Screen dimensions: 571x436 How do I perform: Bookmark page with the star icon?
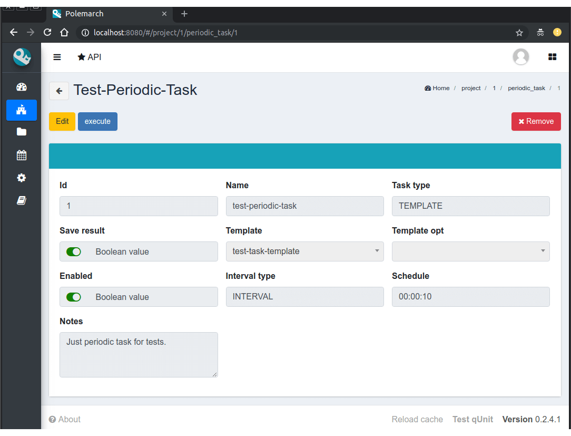(x=519, y=33)
